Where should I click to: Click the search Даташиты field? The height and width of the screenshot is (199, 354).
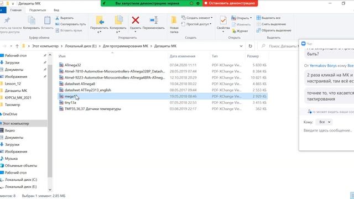(x=279, y=46)
